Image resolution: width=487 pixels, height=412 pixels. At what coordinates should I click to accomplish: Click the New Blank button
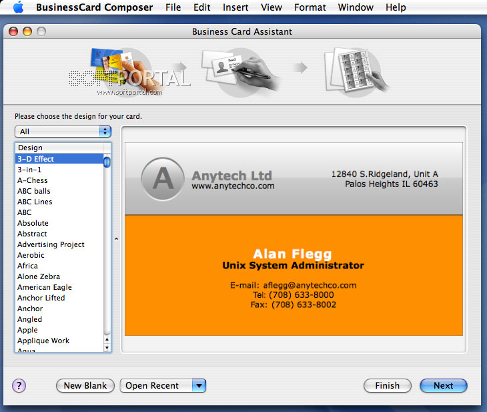85,385
